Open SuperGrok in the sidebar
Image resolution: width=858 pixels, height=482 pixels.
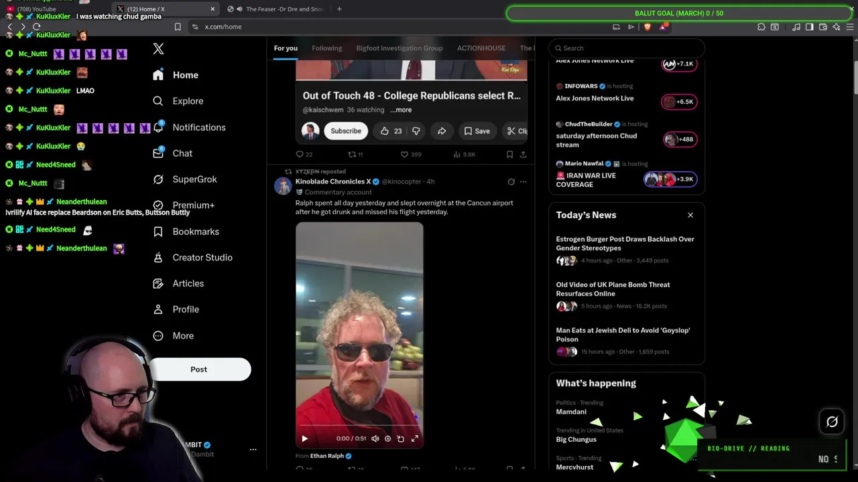click(x=185, y=179)
